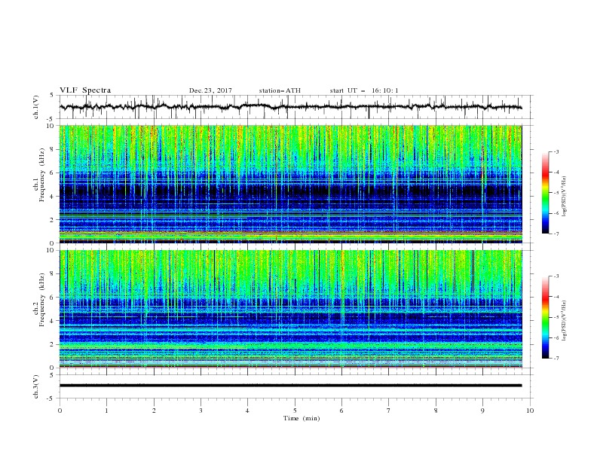The height and width of the screenshot is (461, 597).
Task: Click time axis tick label "1"
Action: (106, 411)
